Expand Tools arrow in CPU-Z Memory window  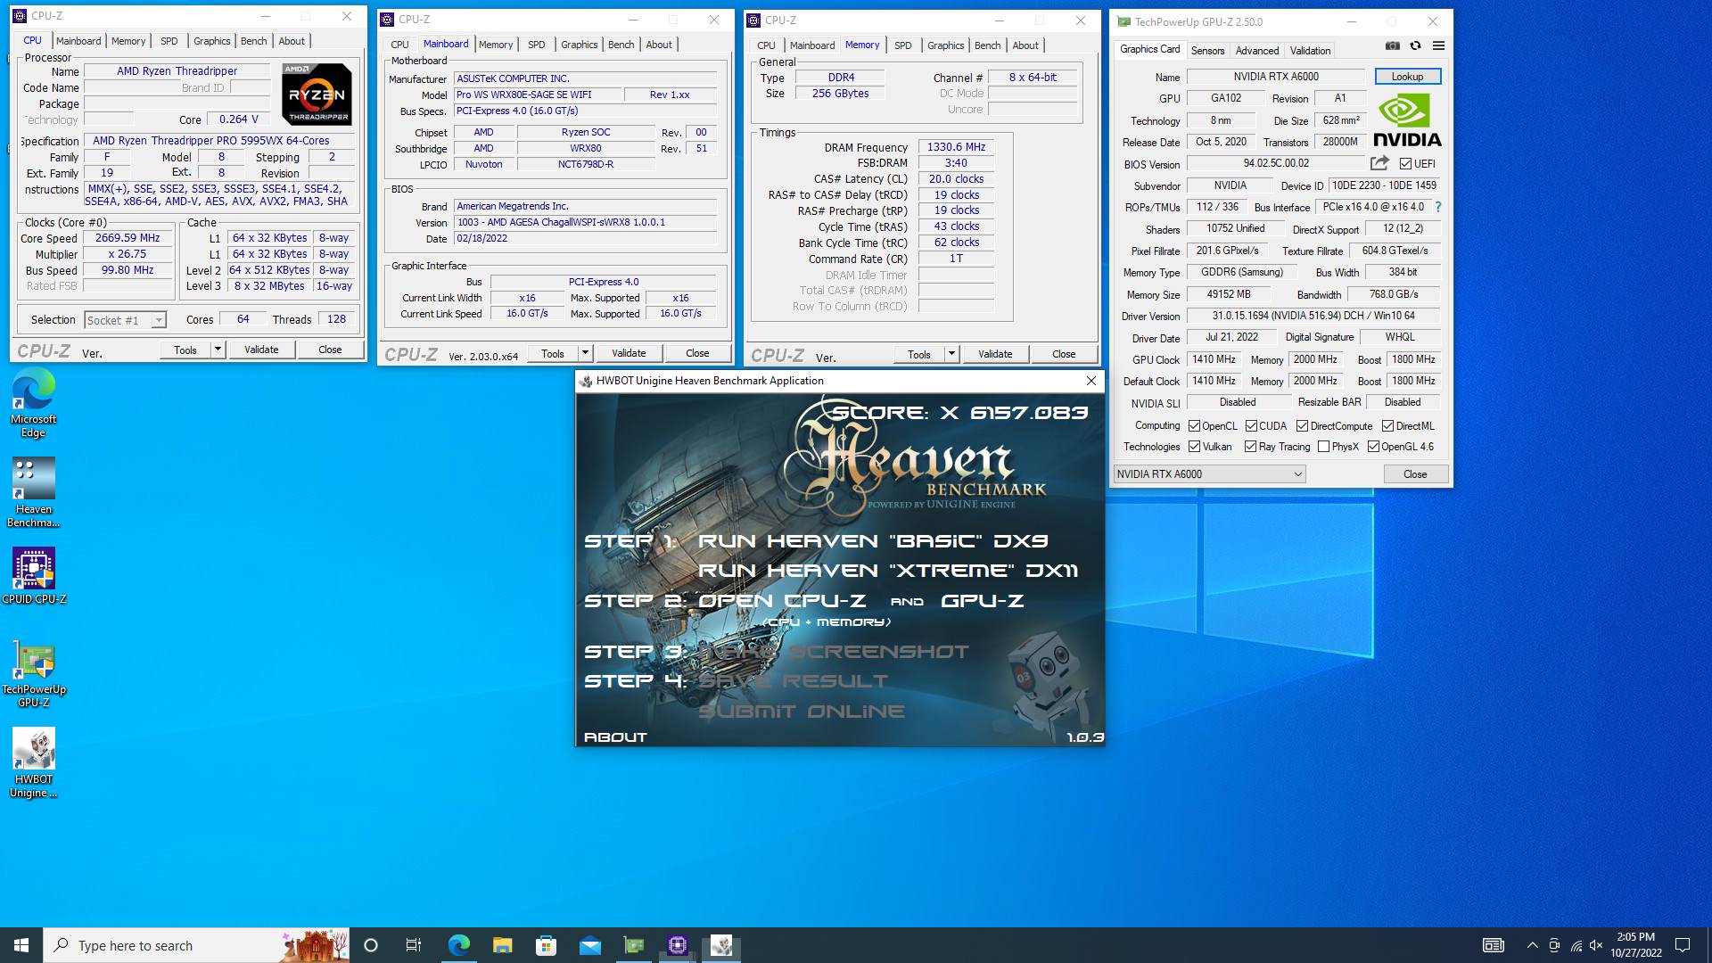pyautogui.click(x=951, y=354)
